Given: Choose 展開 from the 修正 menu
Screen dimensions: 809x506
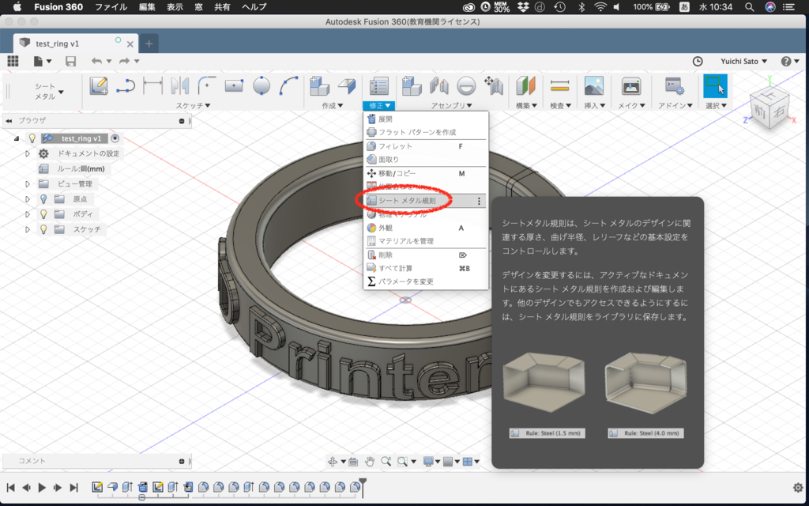Looking at the screenshot, I should pos(426,119).
